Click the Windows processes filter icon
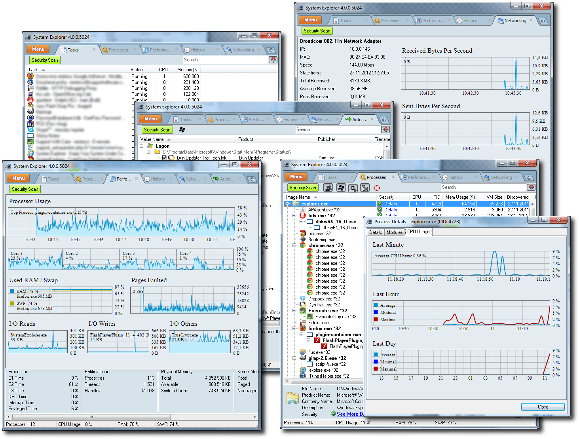The image size is (579, 439). [x=341, y=188]
